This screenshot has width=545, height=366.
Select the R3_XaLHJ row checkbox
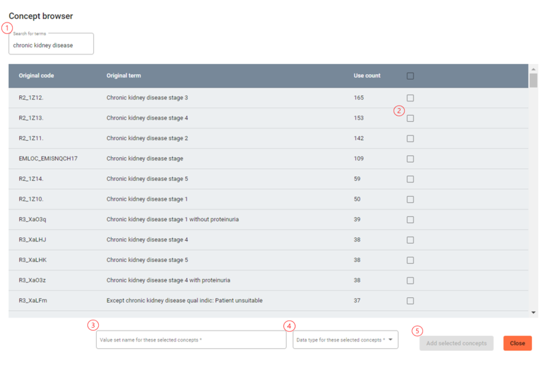click(x=410, y=240)
